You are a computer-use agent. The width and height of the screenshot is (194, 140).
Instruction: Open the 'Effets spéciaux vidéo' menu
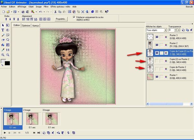(x=60, y=7)
